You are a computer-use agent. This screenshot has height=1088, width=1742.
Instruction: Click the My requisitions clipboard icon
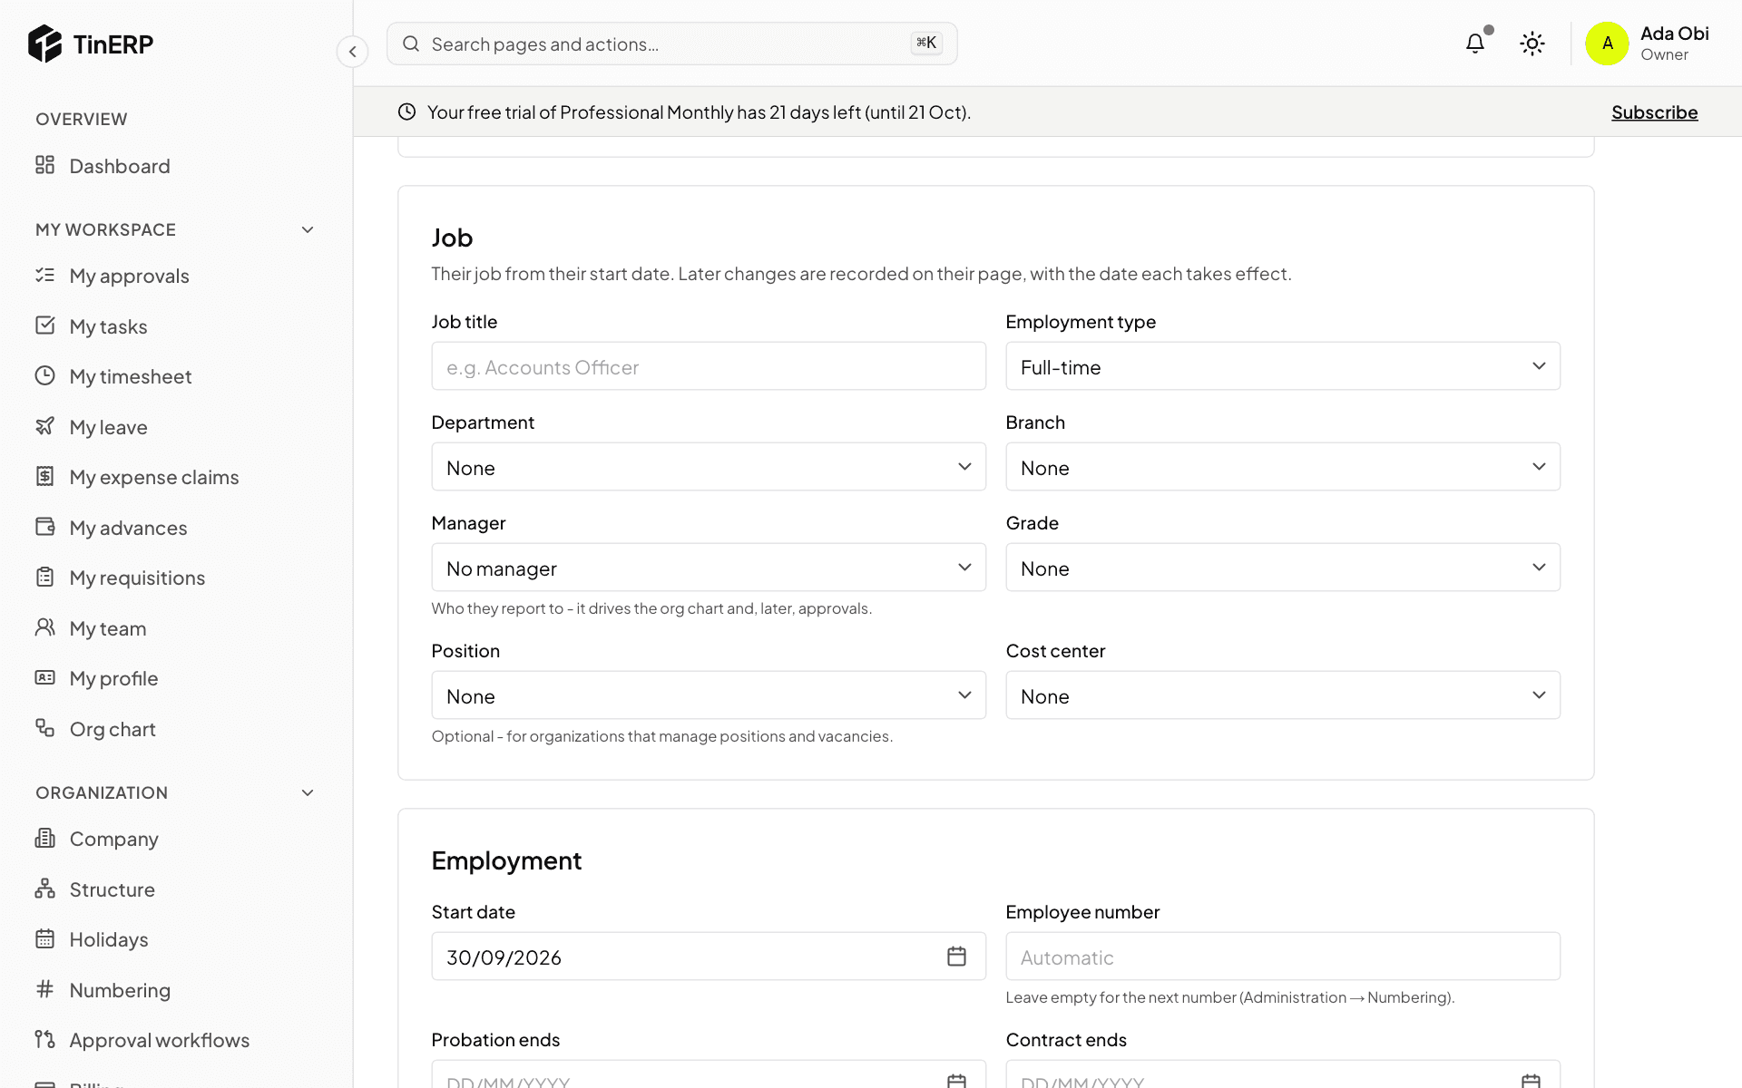(x=45, y=577)
